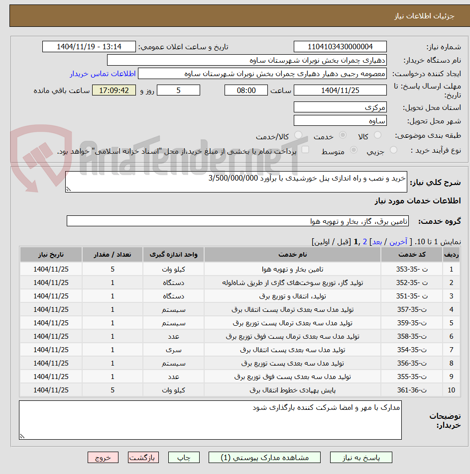Click the resize handle of شرح کلی نیاز box
470x474 pixels.
tap(68, 189)
